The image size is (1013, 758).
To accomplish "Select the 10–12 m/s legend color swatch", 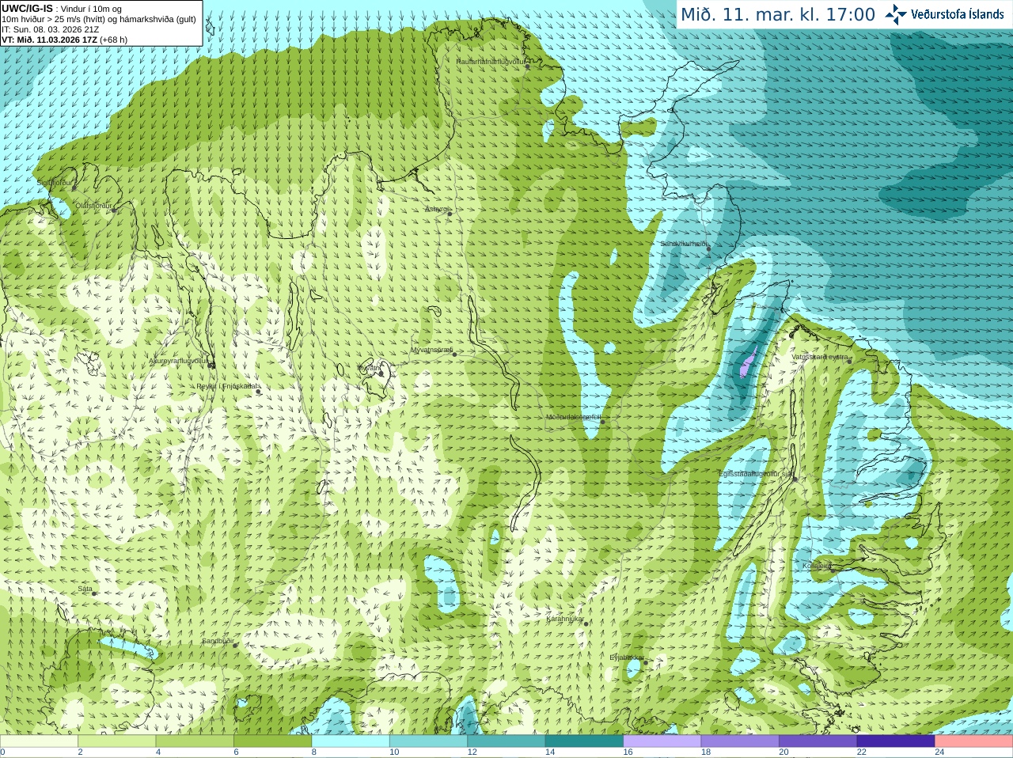I will coord(428,741).
